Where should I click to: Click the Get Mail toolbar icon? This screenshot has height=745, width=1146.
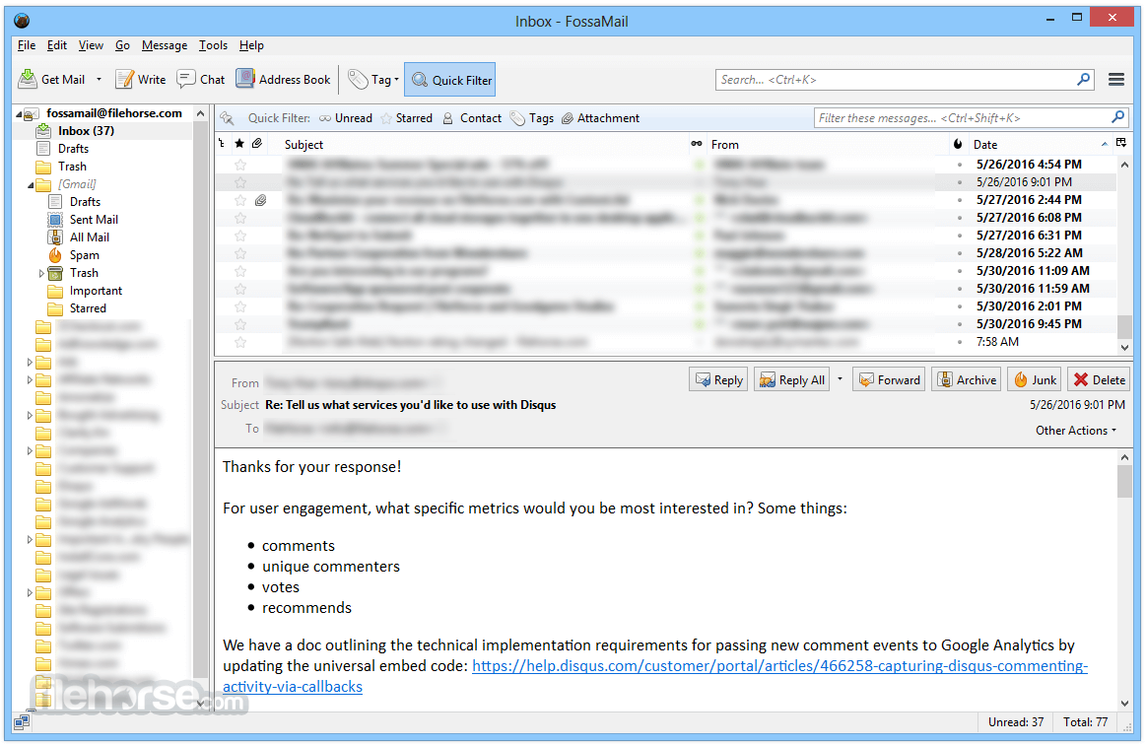(x=52, y=80)
